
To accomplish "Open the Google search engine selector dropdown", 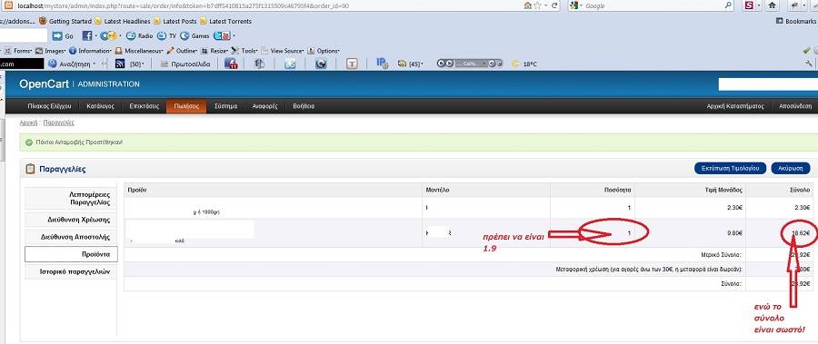I will [x=575, y=5].
